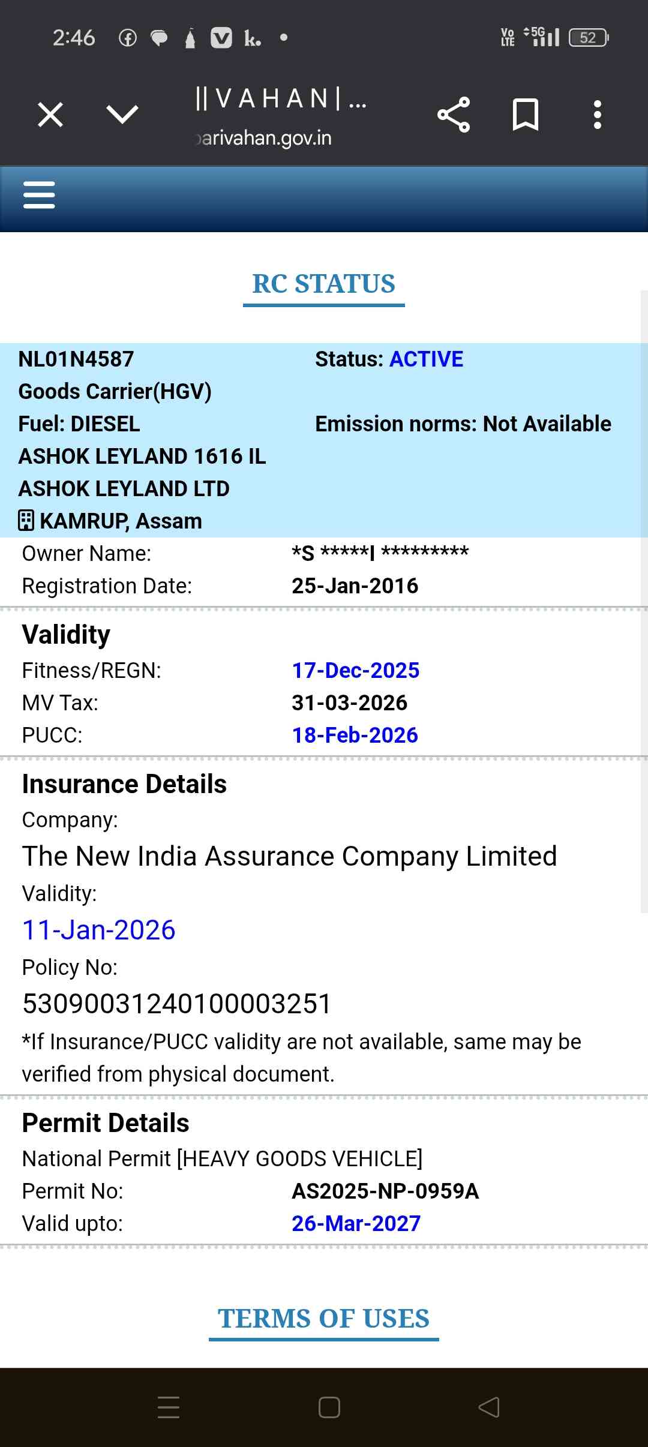Open the TERMS OF USES link

(x=323, y=1319)
